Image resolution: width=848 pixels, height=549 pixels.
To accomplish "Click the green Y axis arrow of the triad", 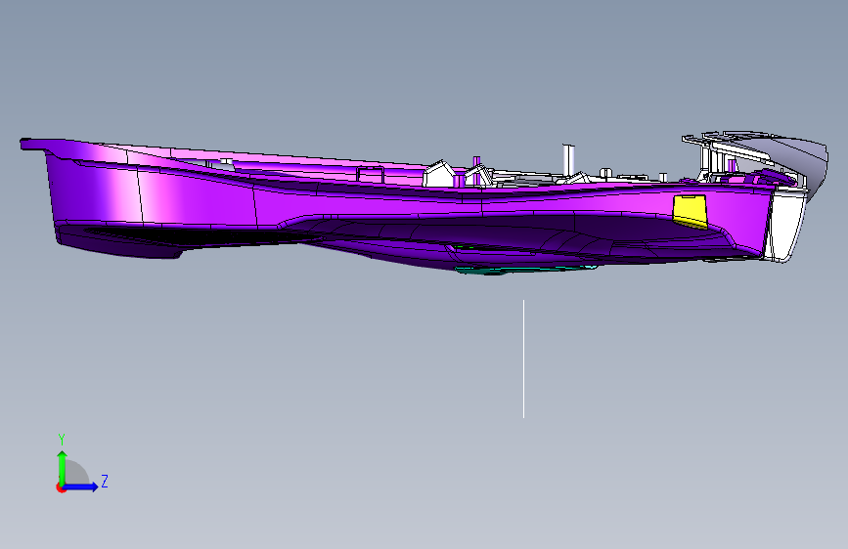I will click(x=63, y=467).
